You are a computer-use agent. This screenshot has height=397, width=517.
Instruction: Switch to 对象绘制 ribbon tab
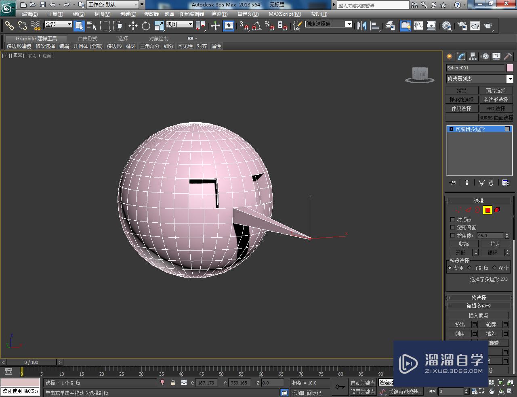tap(159, 38)
